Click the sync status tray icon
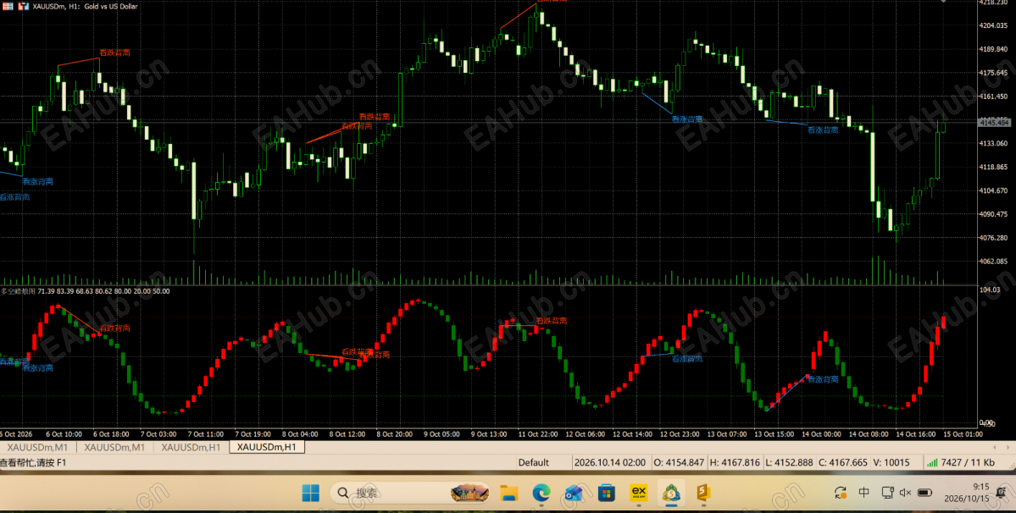 click(x=841, y=493)
